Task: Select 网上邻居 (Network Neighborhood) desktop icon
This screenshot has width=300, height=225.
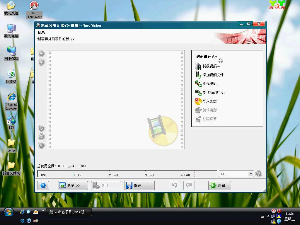Action: pyautogui.click(x=11, y=54)
